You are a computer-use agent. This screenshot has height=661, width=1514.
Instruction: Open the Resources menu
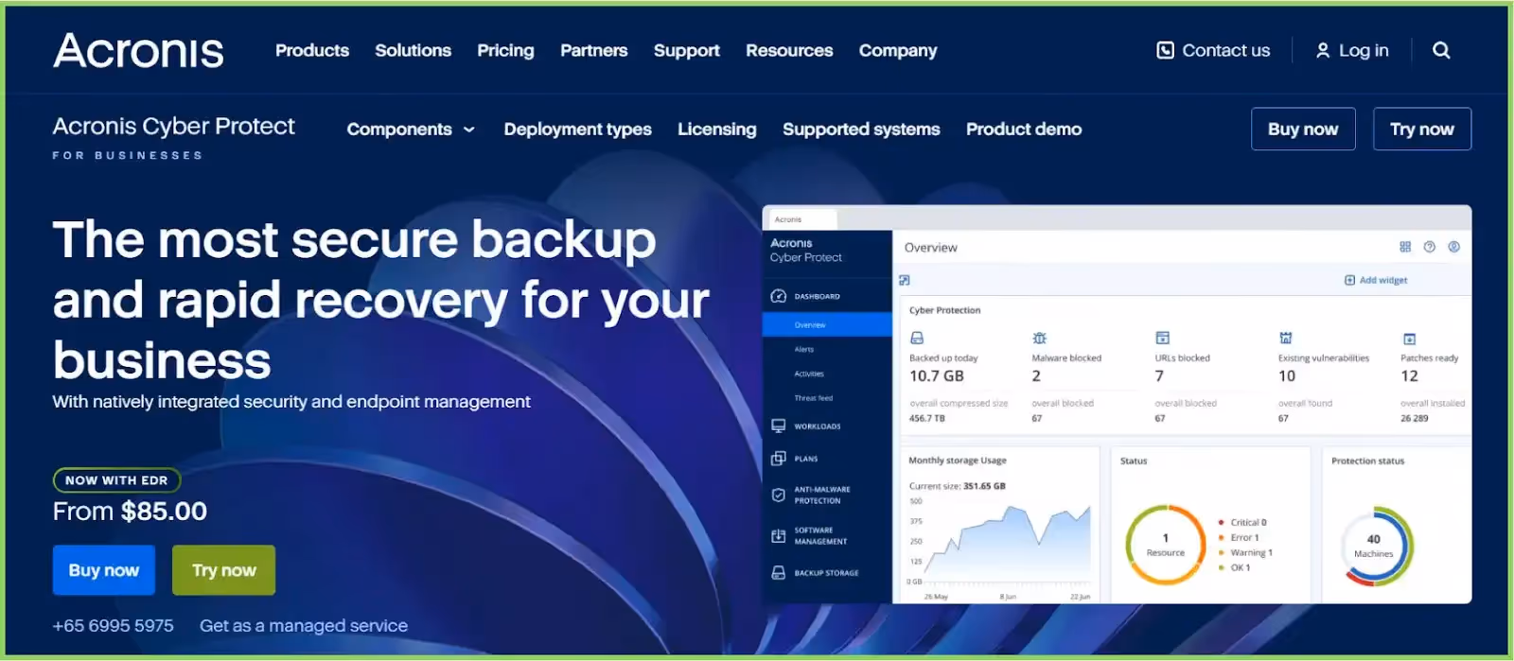(x=789, y=50)
